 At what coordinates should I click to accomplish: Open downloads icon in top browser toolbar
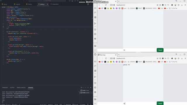coord(182,5)
